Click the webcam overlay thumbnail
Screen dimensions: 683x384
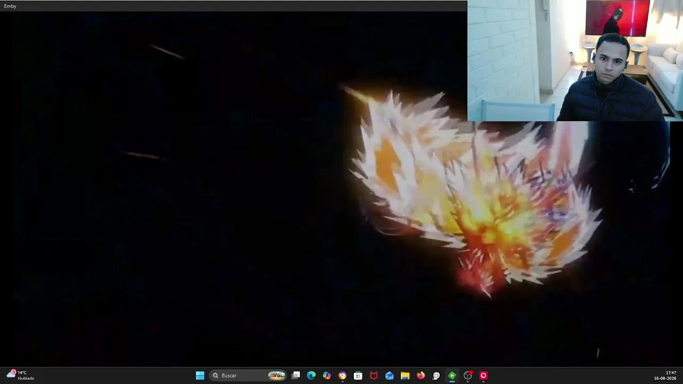click(x=575, y=61)
